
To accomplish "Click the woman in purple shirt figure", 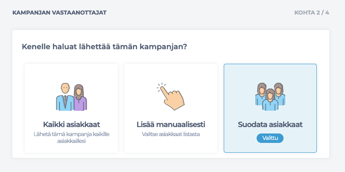I will coord(80,98).
